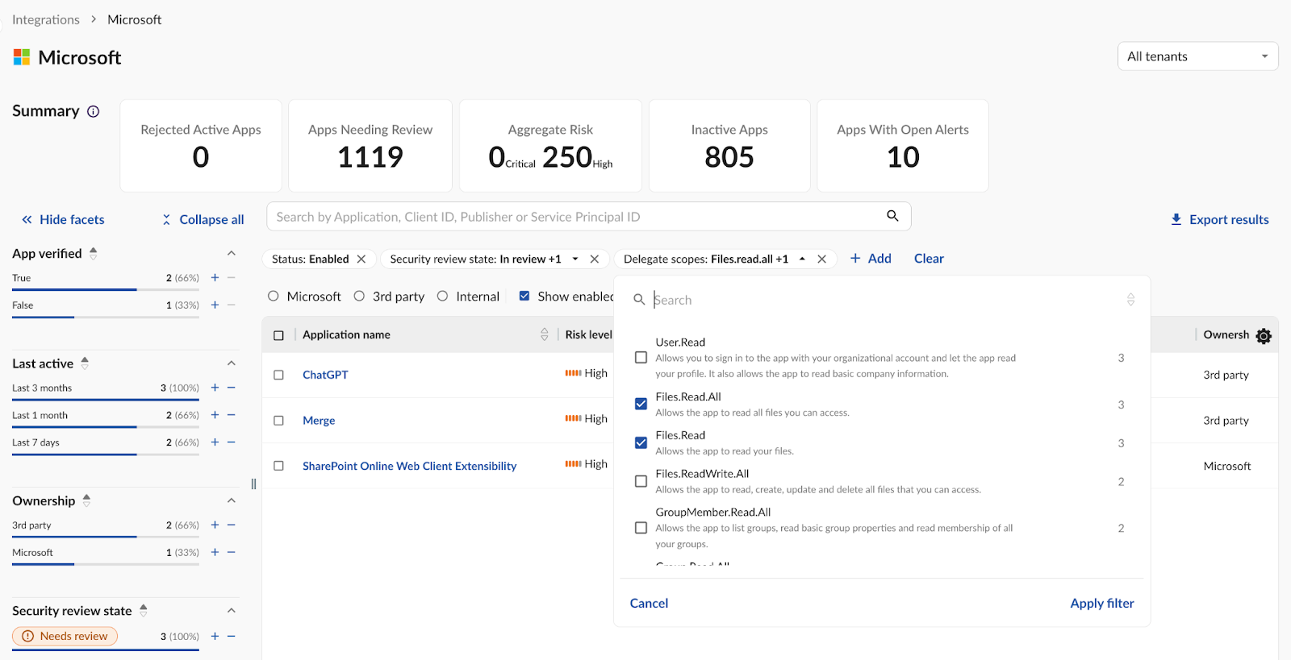Viewport: 1291px width, 660px height.
Task: Include Last 1 month facet value
Action: [x=215, y=415]
